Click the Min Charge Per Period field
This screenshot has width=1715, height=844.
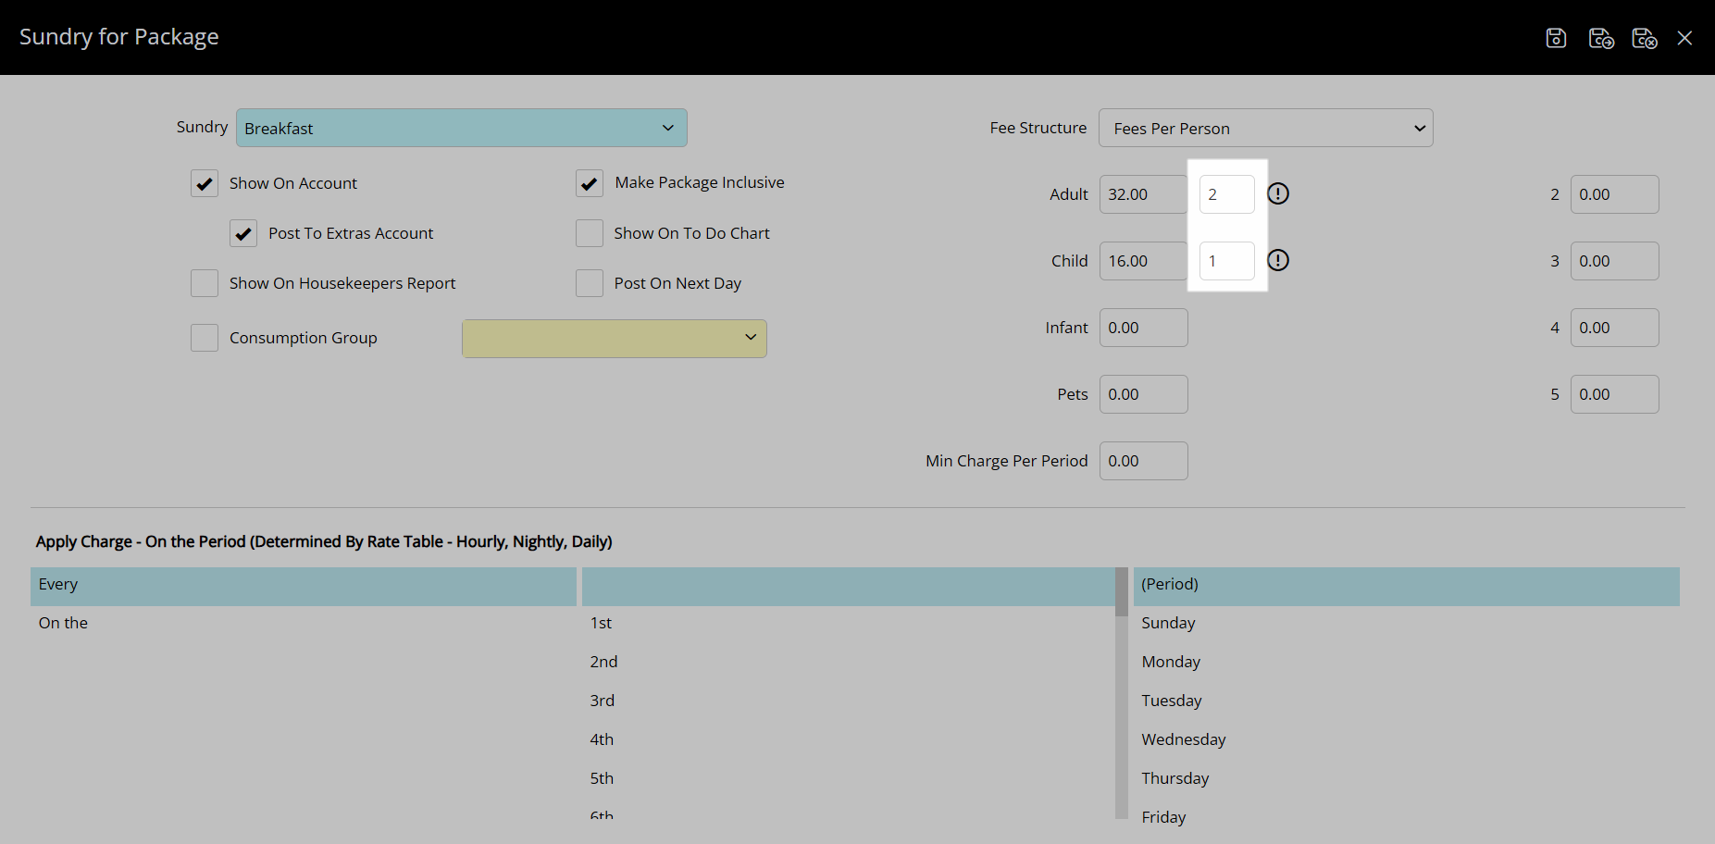click(1142, 461)
